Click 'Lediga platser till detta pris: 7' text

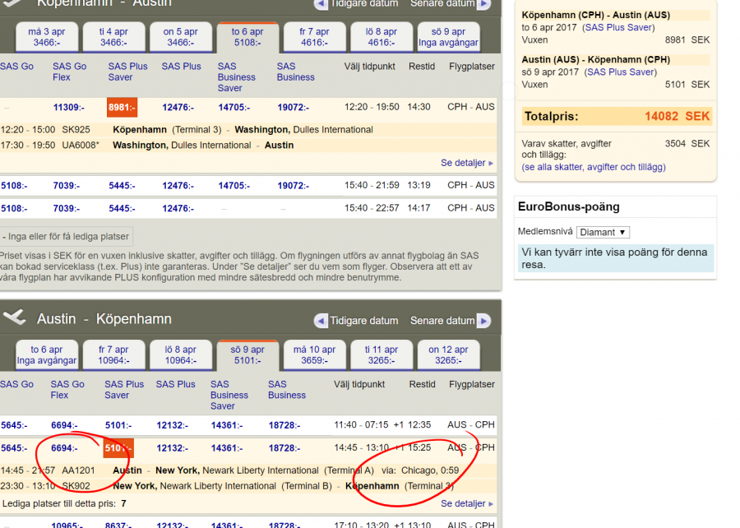tap(64, 504)
